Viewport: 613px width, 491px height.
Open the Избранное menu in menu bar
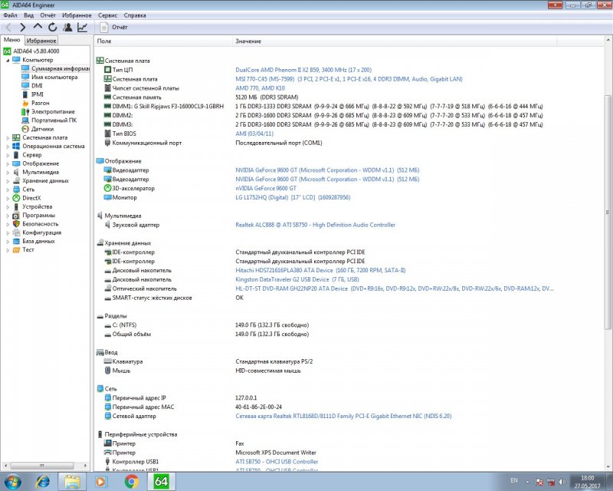79,15
